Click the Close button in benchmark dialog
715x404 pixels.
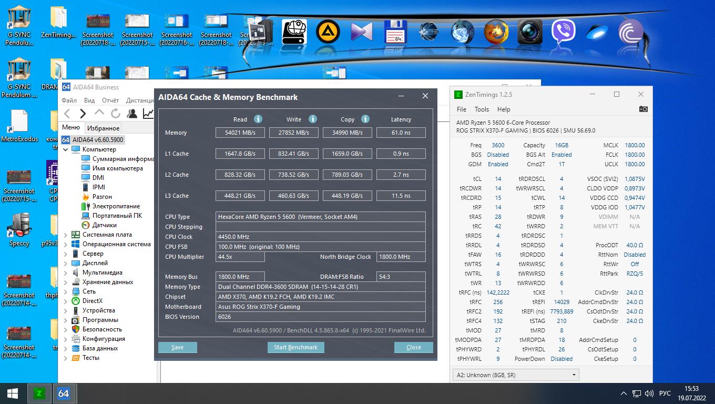[414, 347]
